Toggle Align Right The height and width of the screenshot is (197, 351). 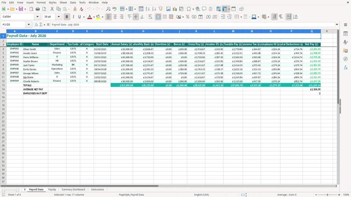(122, 17)
